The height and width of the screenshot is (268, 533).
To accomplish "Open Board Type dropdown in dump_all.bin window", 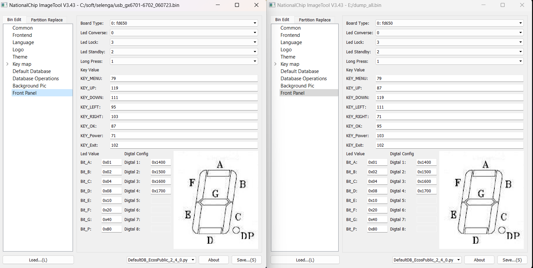I will click(x=450, y=23).
